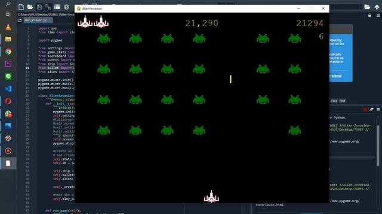The image size is (382, 214).
Task: Click the Save All icon in toolbar
Action: click(x=48, y=7)
